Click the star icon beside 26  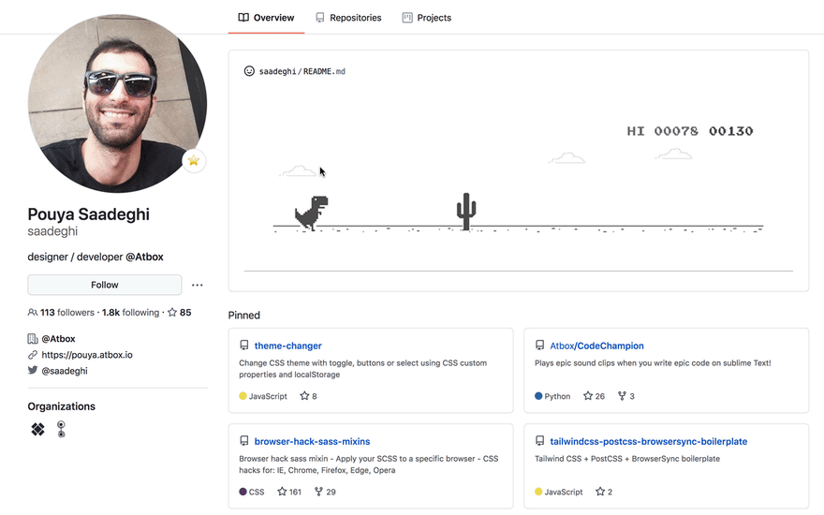point(588,396)
